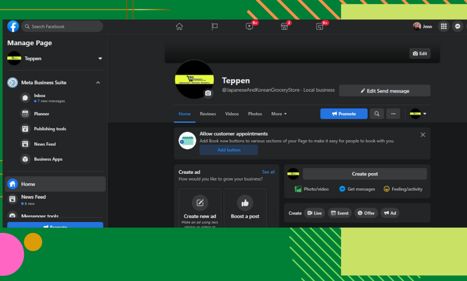Click Get messages post option
This screenshot has height=281, width=467.
[x=357, y=189]
